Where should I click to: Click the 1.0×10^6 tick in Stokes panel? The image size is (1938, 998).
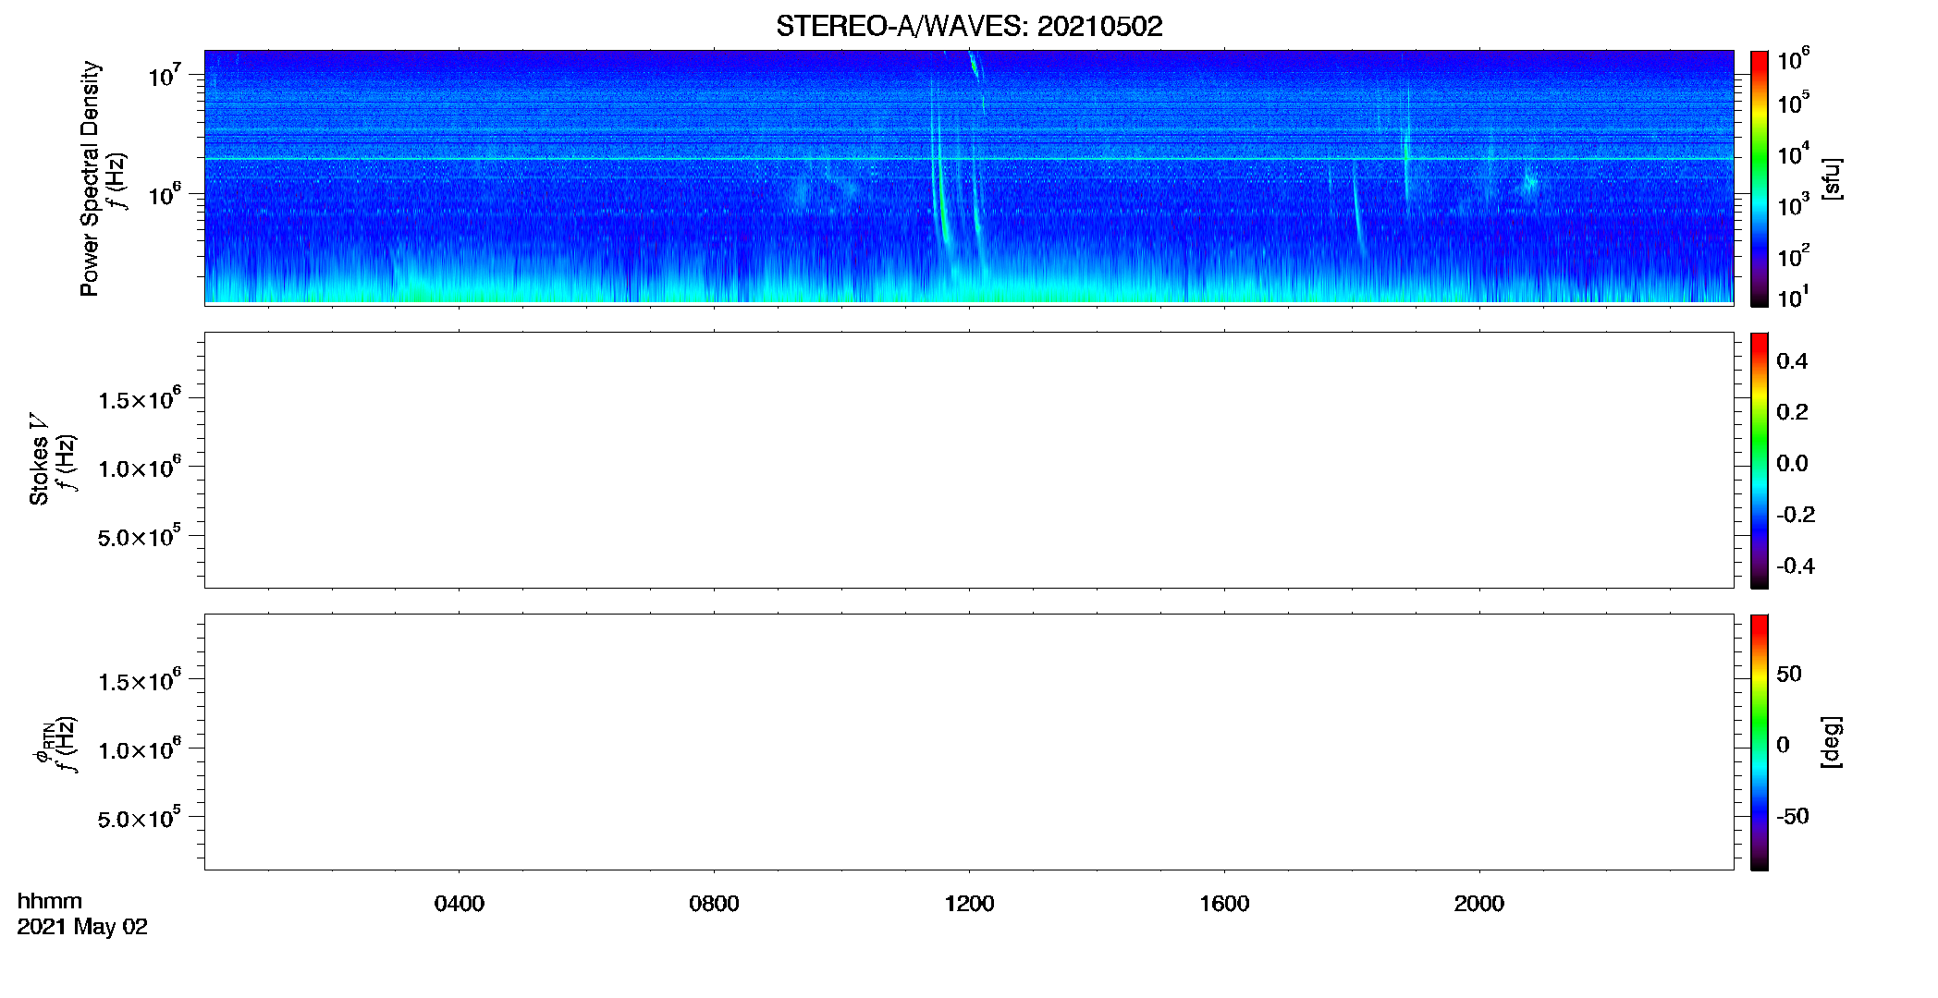(140, 467)
